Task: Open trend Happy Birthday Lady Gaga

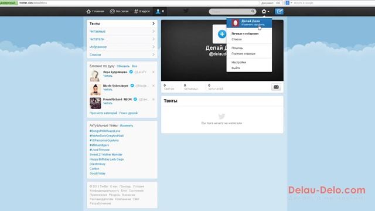Action: (107, 159)
